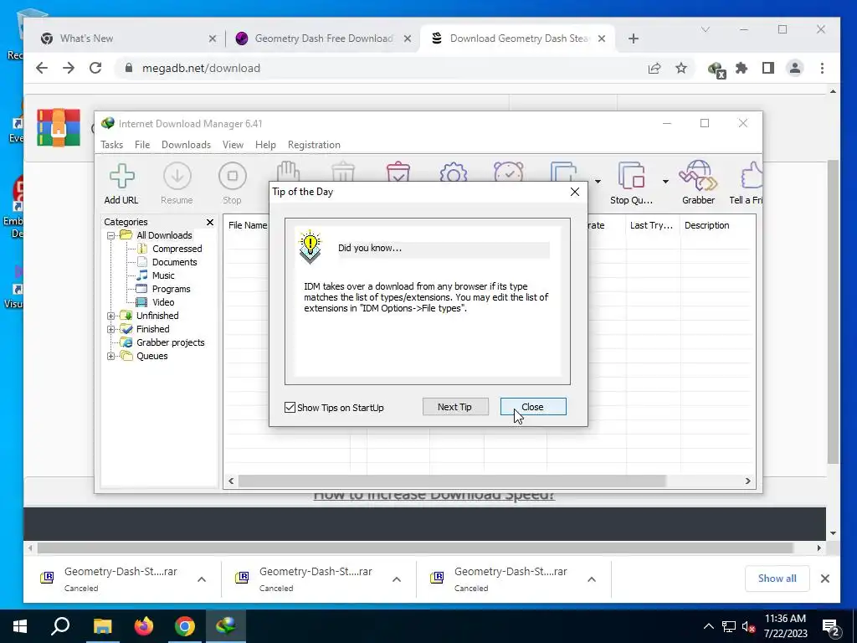Click the Start Queue toolbar icon
The height and width of the screenshot is (643, 857).
[563, 172]
